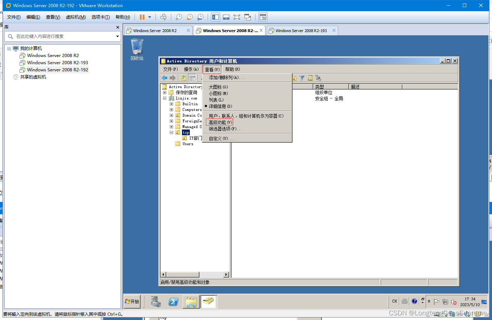Click the Forward arrow in AD toolbar
Viewport: 492px width, 320px height.
coord(173,78)
